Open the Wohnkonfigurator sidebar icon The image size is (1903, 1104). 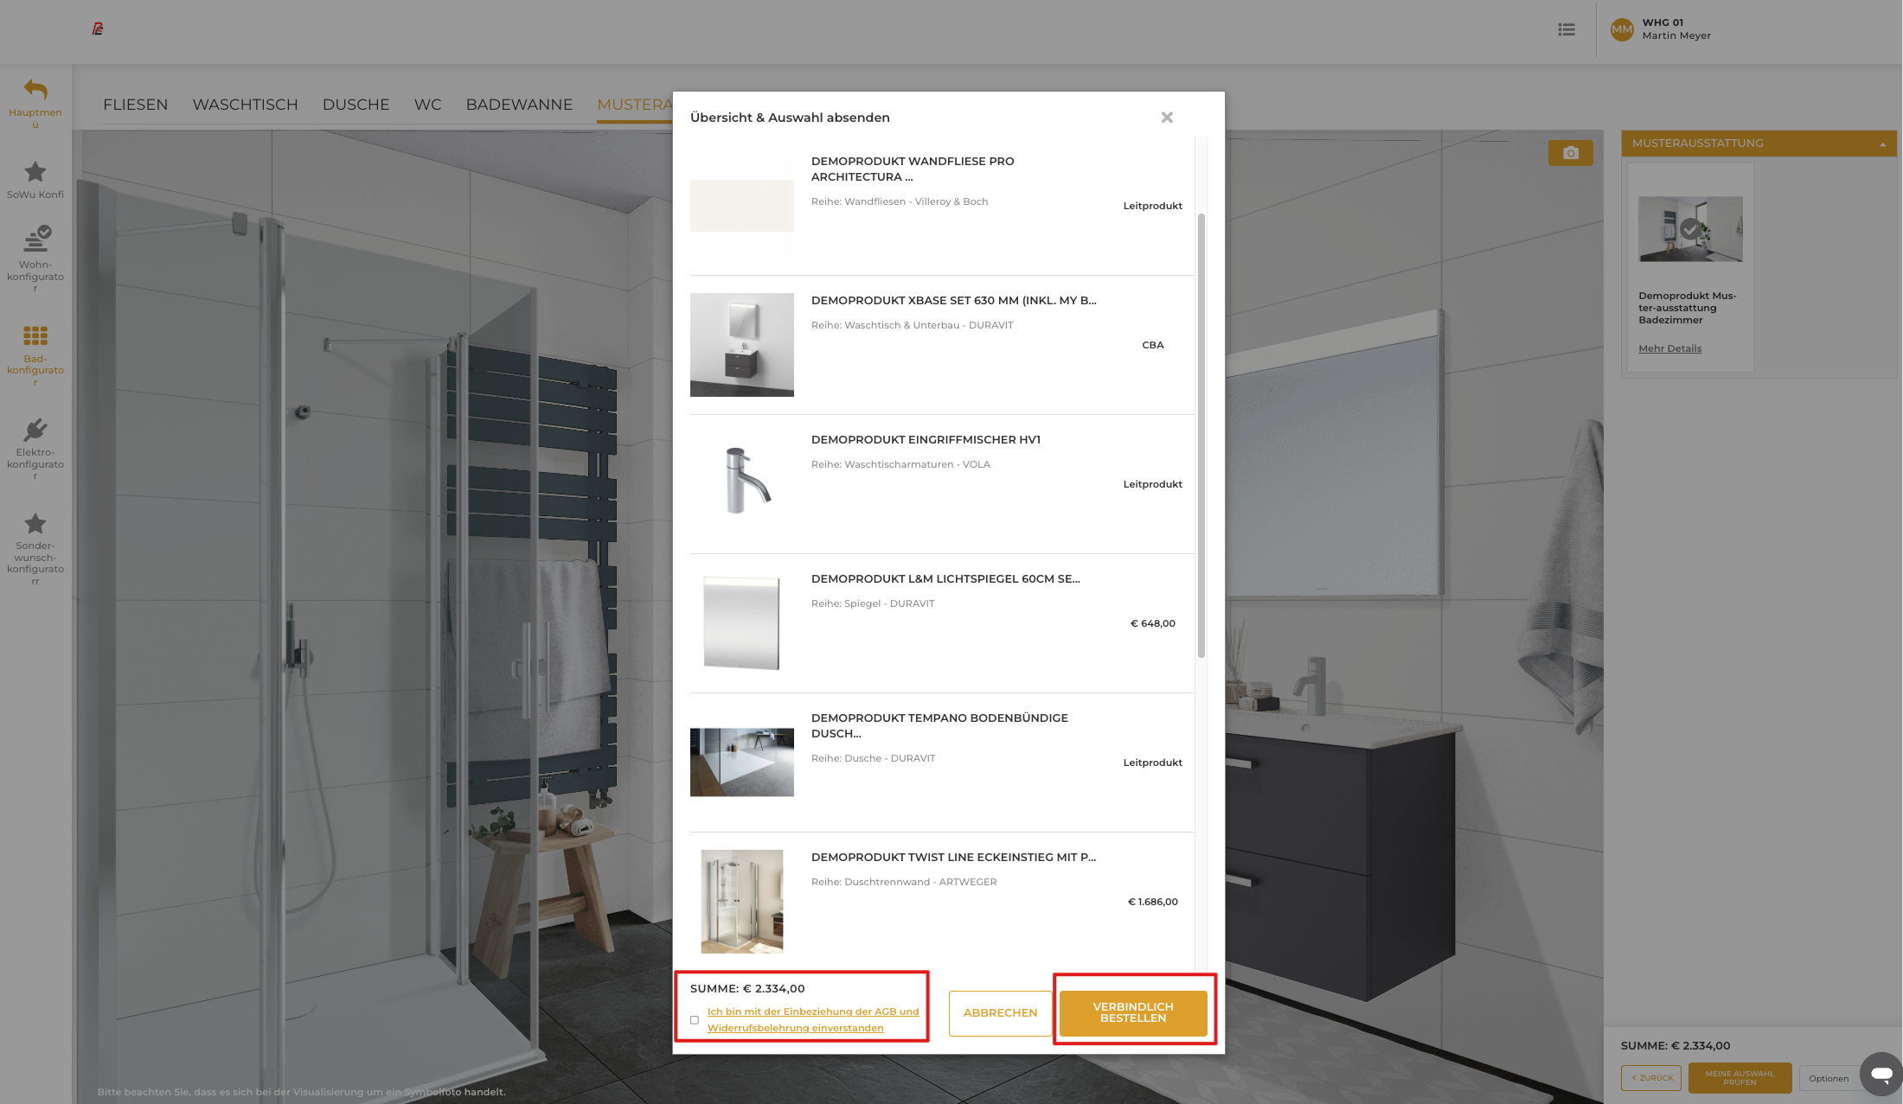point(36,239)
